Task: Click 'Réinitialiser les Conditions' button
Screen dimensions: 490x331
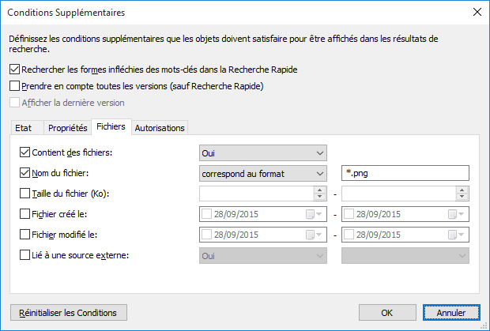Action: [x=68, y=312]
